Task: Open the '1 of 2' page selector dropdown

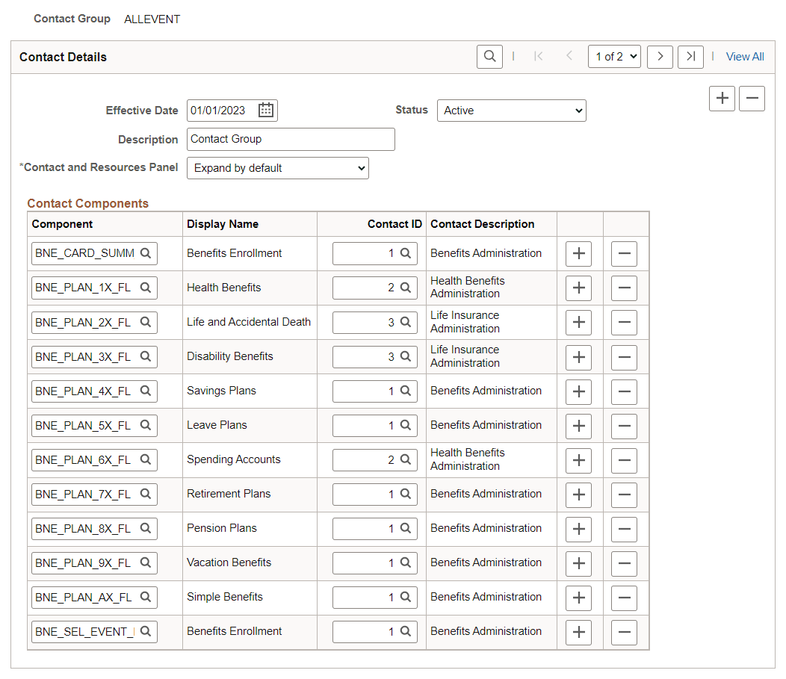Action: (x=614, y=56)
